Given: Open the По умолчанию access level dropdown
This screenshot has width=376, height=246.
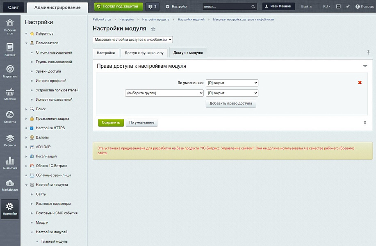Looking at the screenshot, I should [x=232, y=83].
